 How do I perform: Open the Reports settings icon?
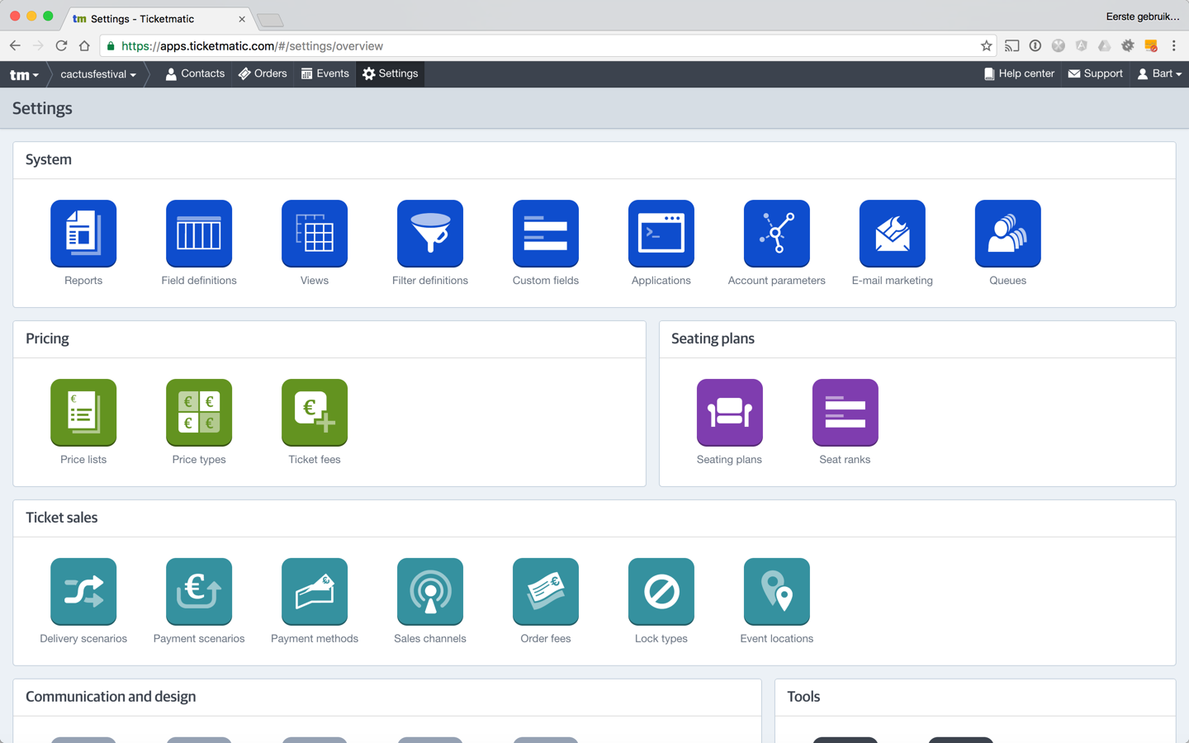[x=83, y=234]
